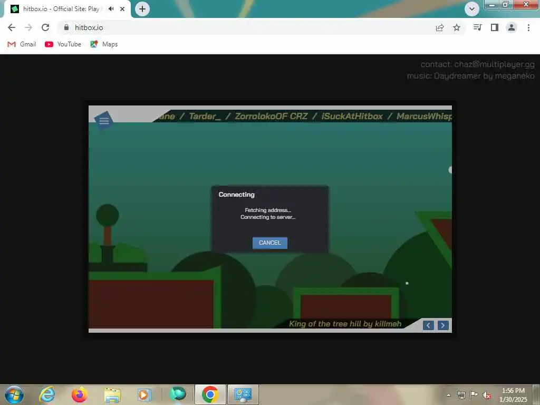
Task: Go forward in Chrome
Action: [x=28, y=27]
